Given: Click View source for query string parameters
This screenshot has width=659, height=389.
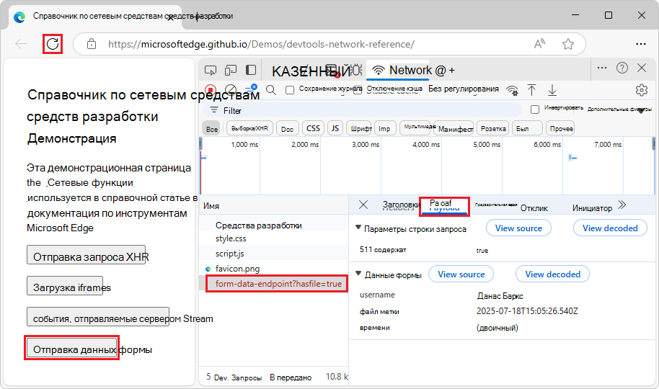Looking at the screenshot, I should (518, 228).
